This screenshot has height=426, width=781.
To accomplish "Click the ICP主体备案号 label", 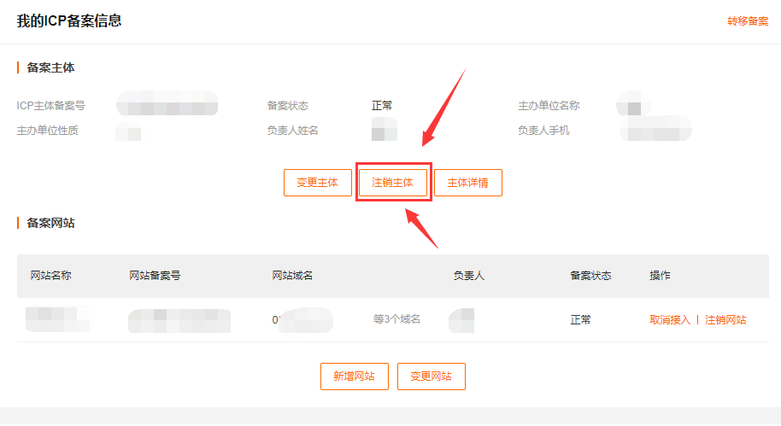I will tap(50, 106).
